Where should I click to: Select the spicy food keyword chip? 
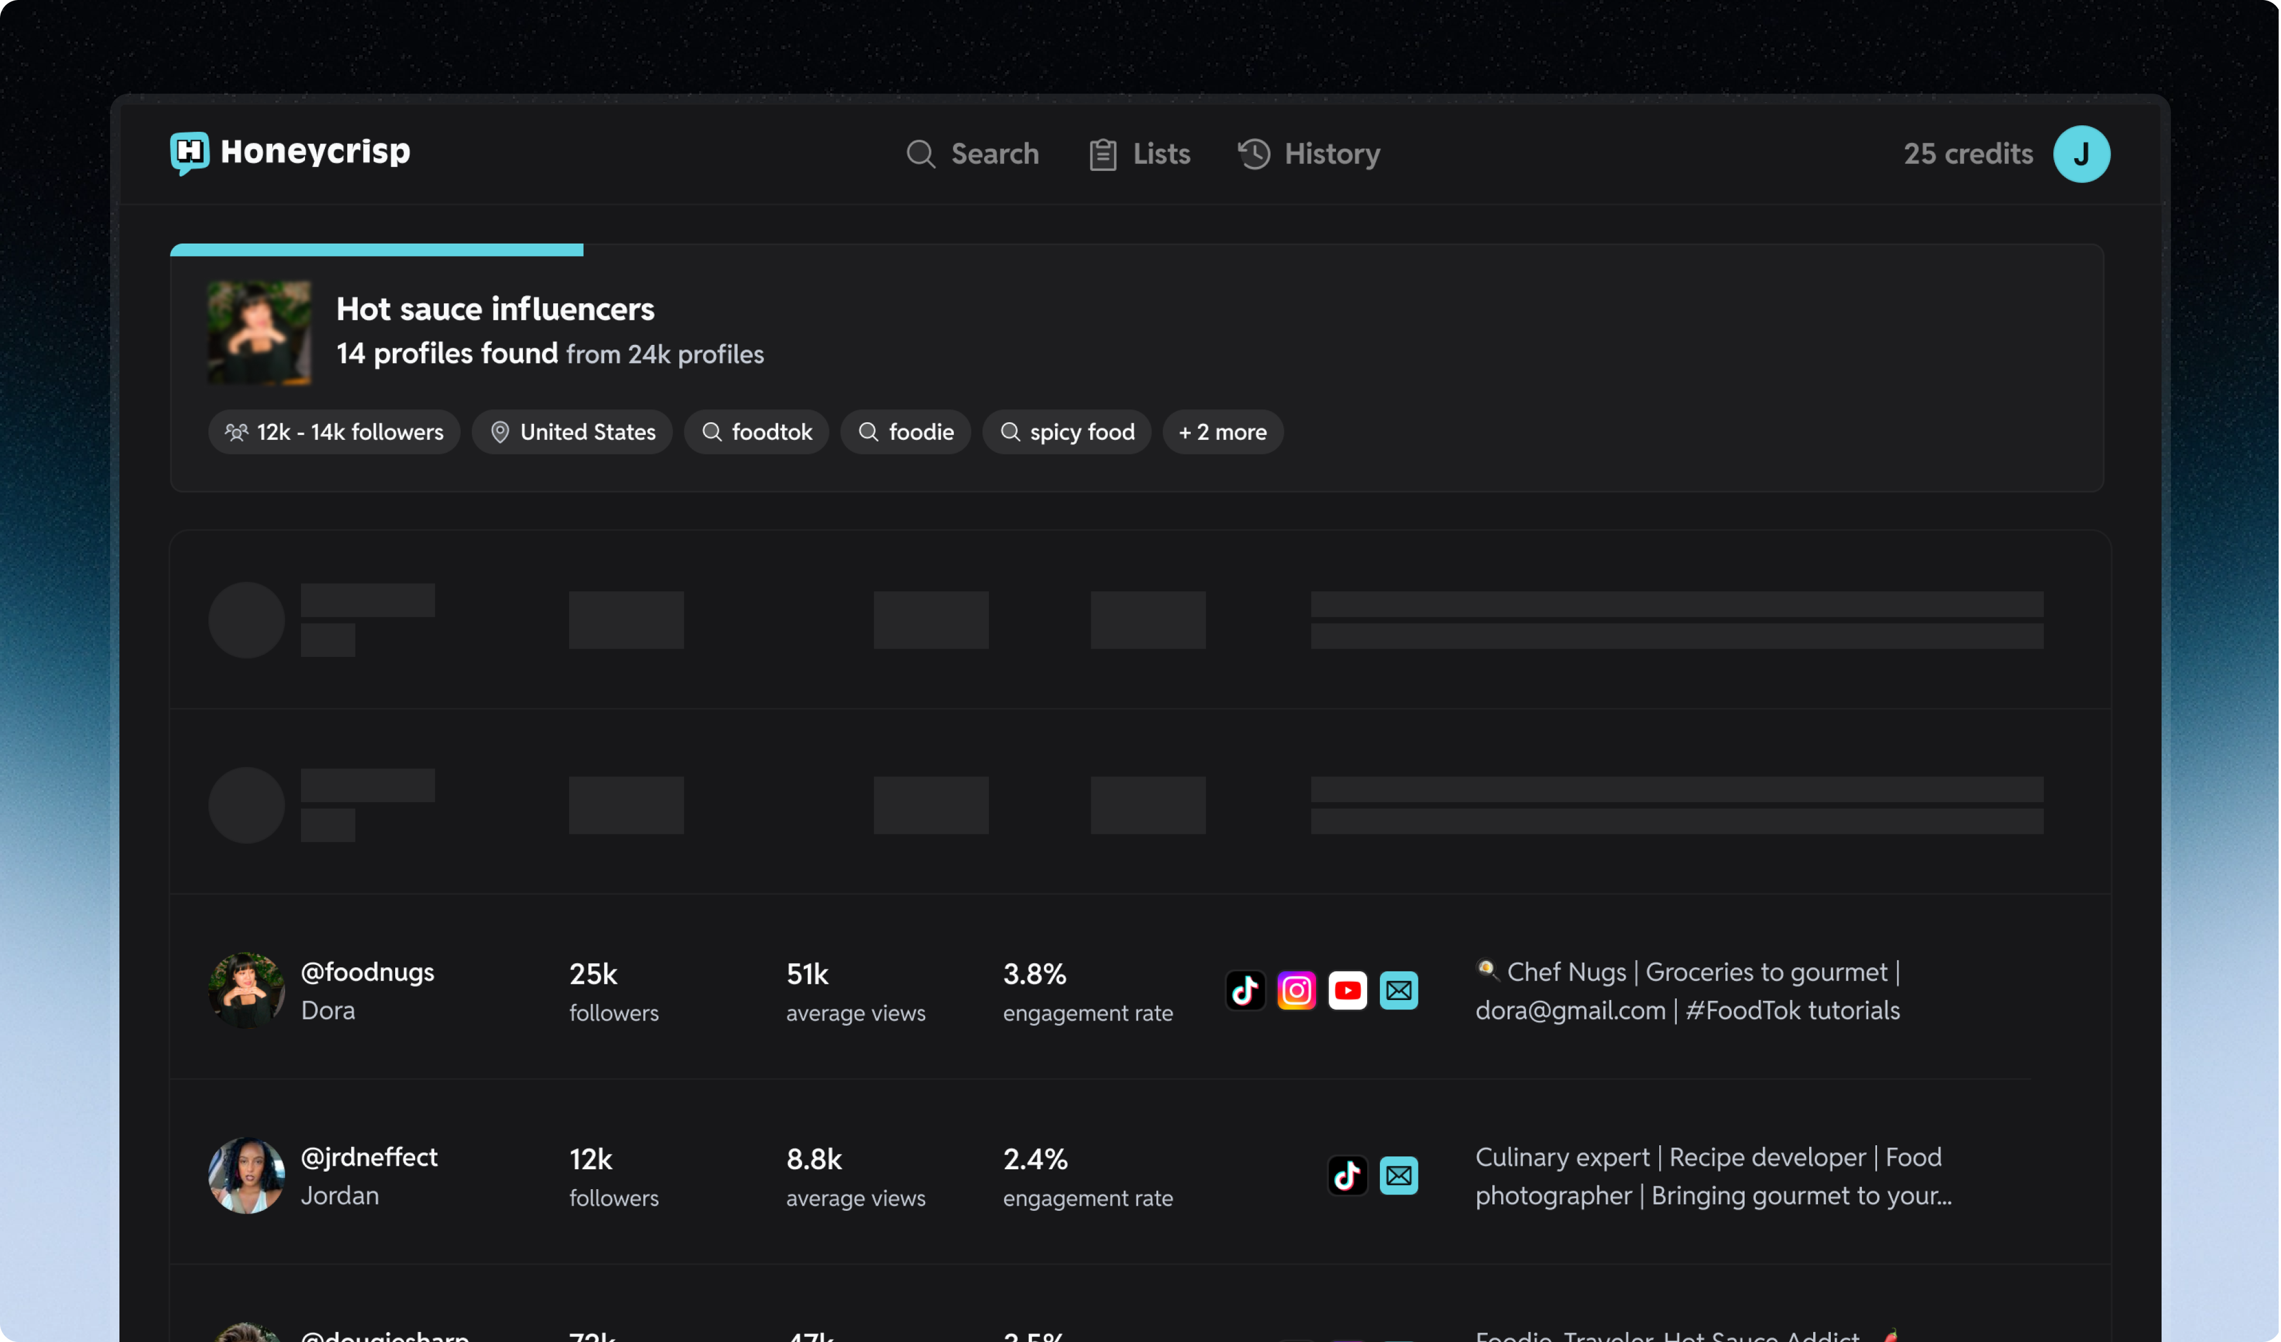coord(1066,432)
